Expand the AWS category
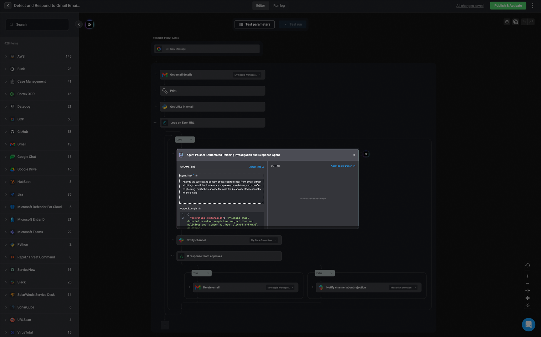This screenshot has width=541, height=337. (x=6, y=56)
